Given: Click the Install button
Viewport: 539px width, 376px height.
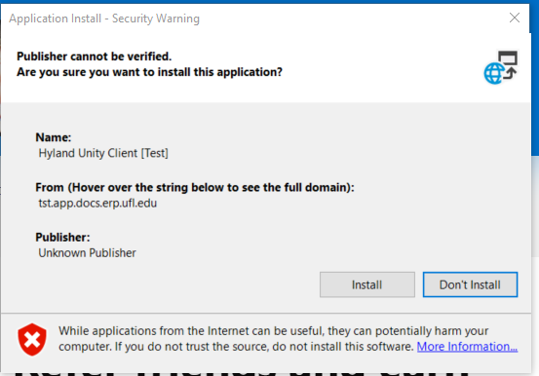Looking at the screenshot, I should 367,284.
